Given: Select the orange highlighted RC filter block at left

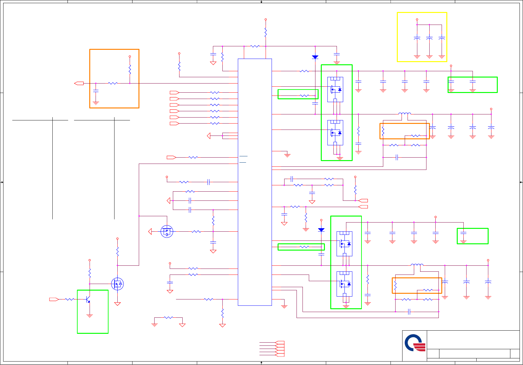Looking at the screenshot, I should click(x=114, y=78).
